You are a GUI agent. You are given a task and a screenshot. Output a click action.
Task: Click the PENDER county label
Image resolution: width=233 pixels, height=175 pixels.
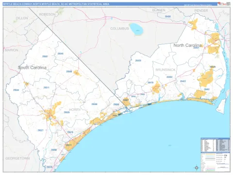pyautogui.click(x=201, y=11)
